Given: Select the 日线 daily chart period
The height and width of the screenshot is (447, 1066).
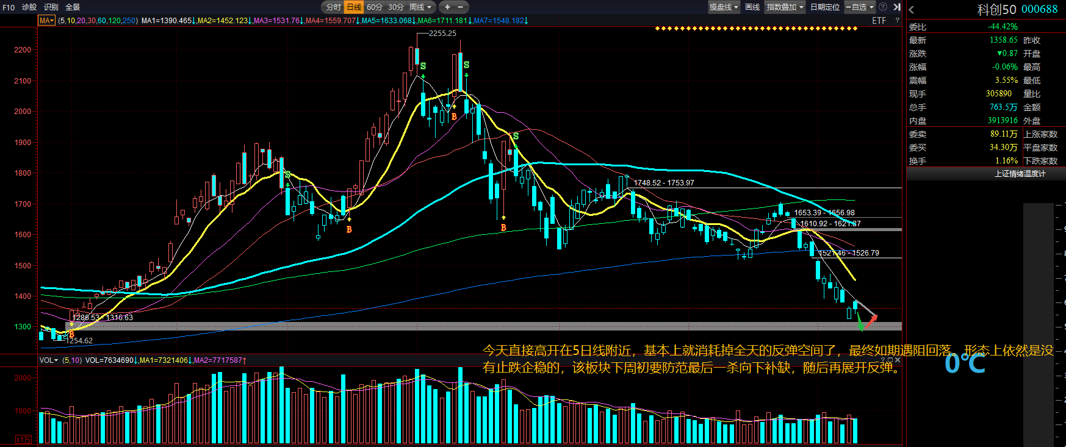Looking at the screenshot, I should coord(354,7).
